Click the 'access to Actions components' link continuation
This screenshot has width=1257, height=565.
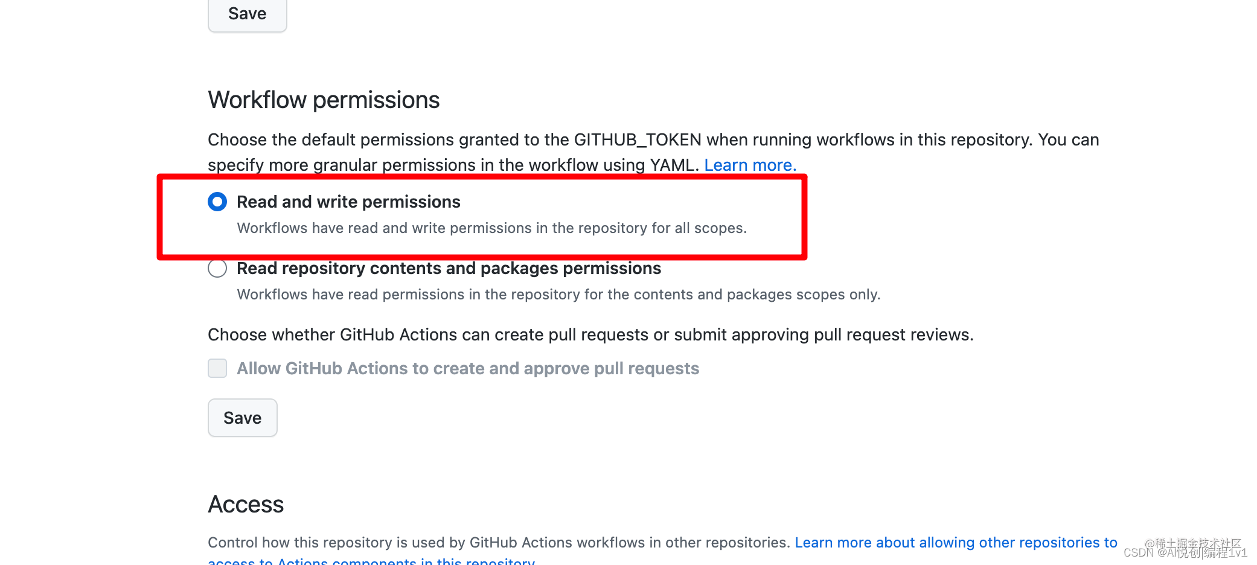(371, 561)
